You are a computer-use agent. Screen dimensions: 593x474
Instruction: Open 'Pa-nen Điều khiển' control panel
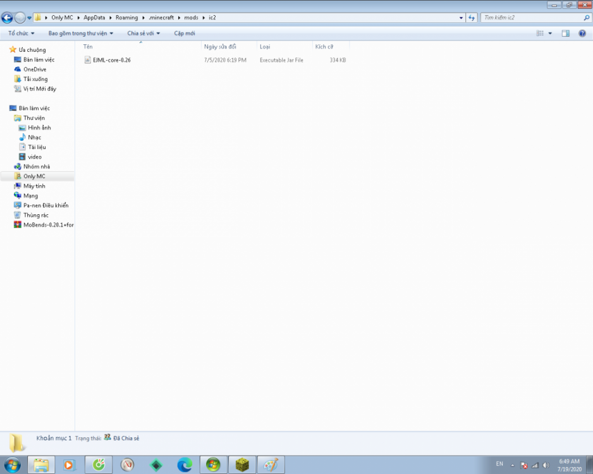click(46, 205)
